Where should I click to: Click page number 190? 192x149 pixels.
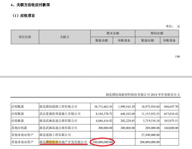(177, 57)
